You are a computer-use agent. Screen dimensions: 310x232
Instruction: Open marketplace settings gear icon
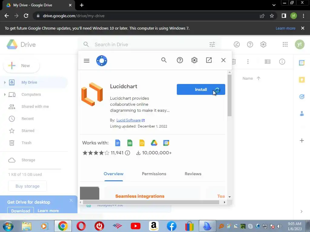click(194, 60)
